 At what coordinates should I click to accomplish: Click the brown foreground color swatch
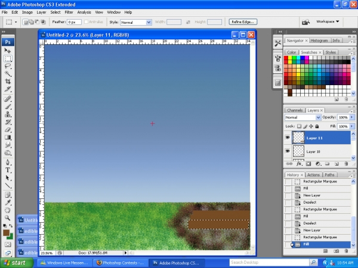[x=6, y=232]
